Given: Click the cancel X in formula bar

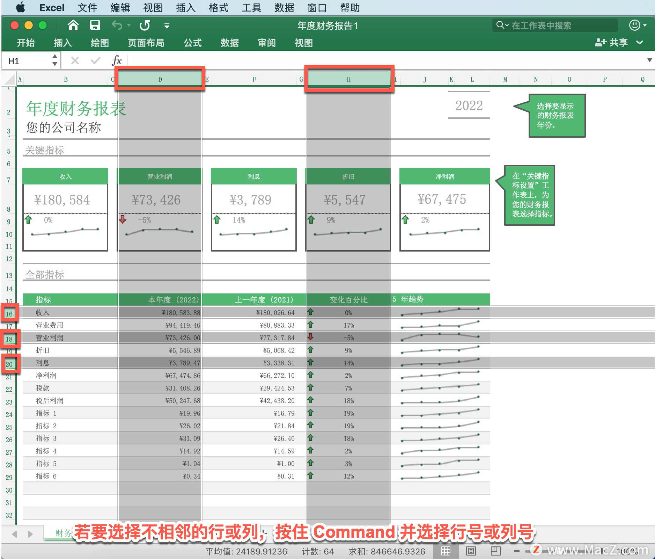Looking at the screenshot, I should tap(75, 61).
